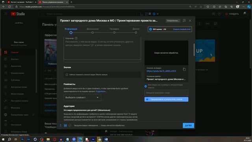The image size is (252, 142).
Task: Click the upload status arrow icon in footer
Action: point(61,125)
